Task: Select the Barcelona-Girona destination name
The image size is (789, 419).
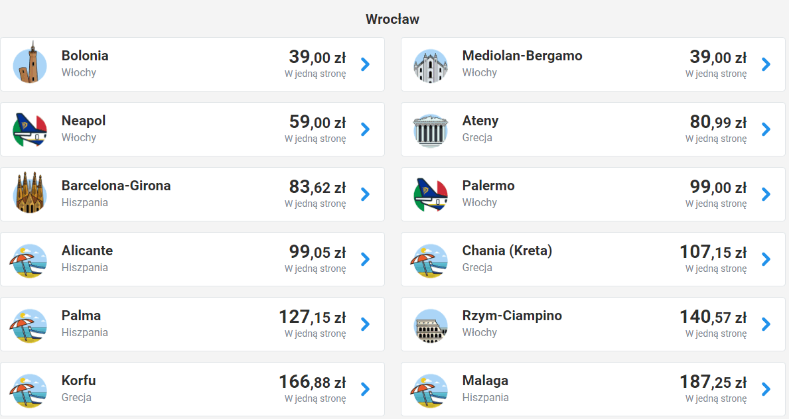Action: click(116, 186)
